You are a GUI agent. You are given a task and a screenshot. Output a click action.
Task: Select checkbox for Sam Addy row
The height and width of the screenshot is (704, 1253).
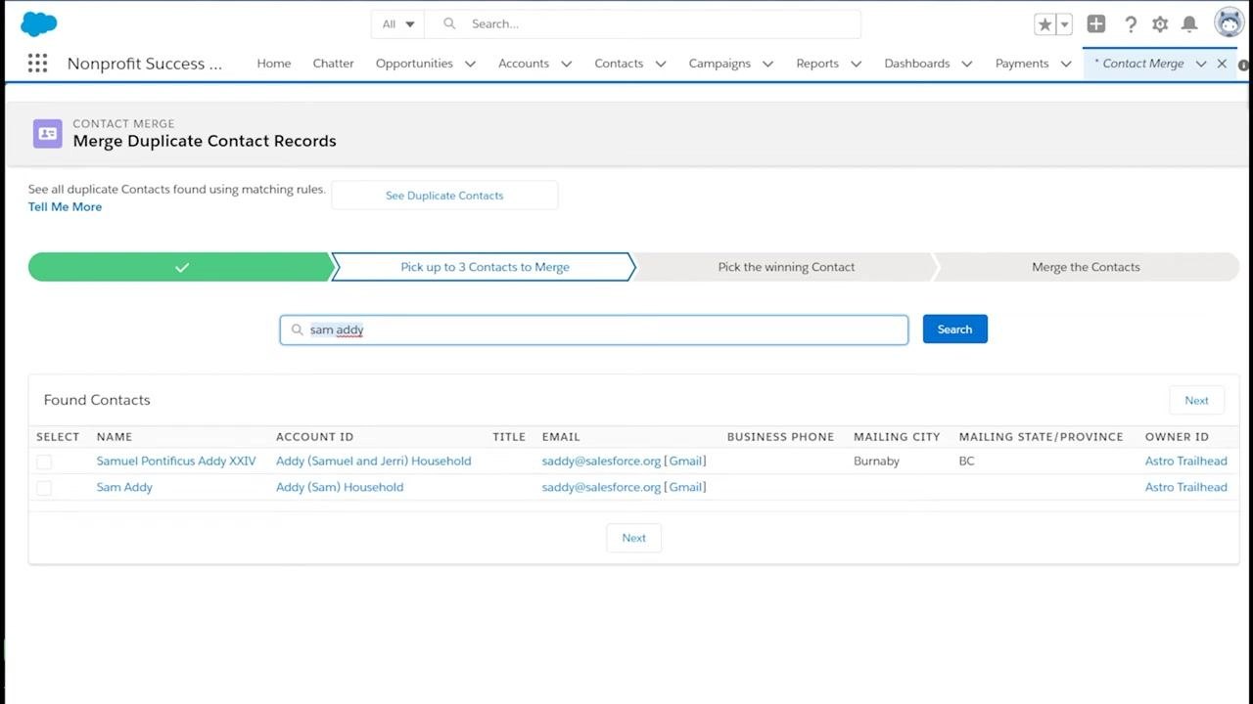coord(44,487)
